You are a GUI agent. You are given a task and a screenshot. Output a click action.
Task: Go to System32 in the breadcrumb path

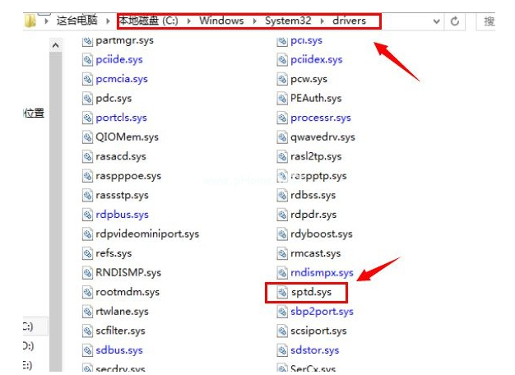[287, 21]
